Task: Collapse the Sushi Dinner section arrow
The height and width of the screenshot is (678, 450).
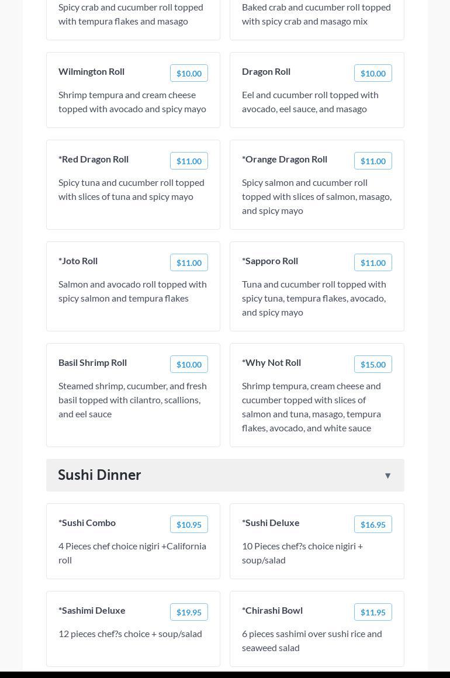Action: point(387,476)
